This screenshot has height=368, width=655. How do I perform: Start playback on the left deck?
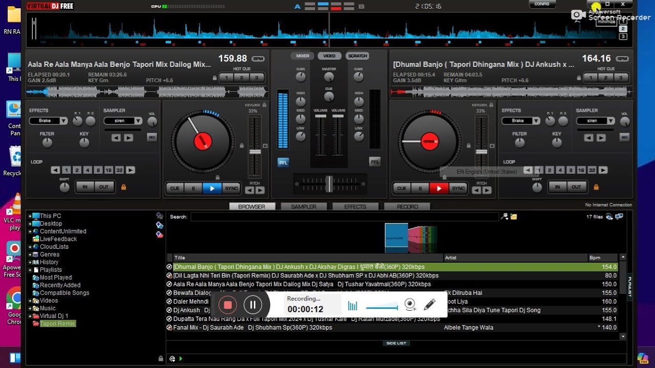pyautogui.click(x=212, y=188)
